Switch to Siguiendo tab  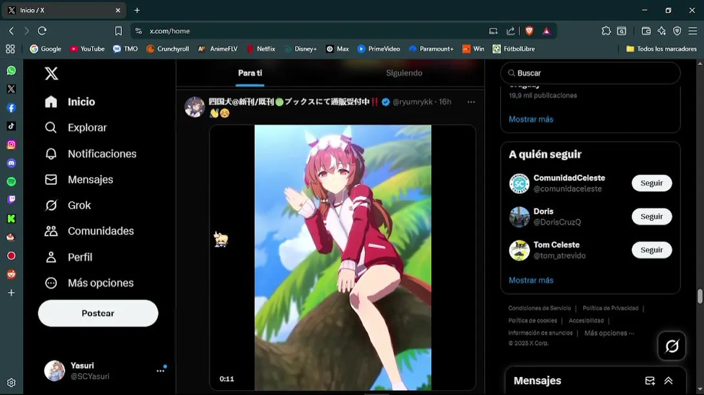404,73
